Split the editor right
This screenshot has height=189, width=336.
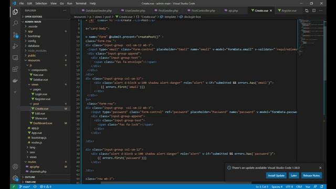314,10
